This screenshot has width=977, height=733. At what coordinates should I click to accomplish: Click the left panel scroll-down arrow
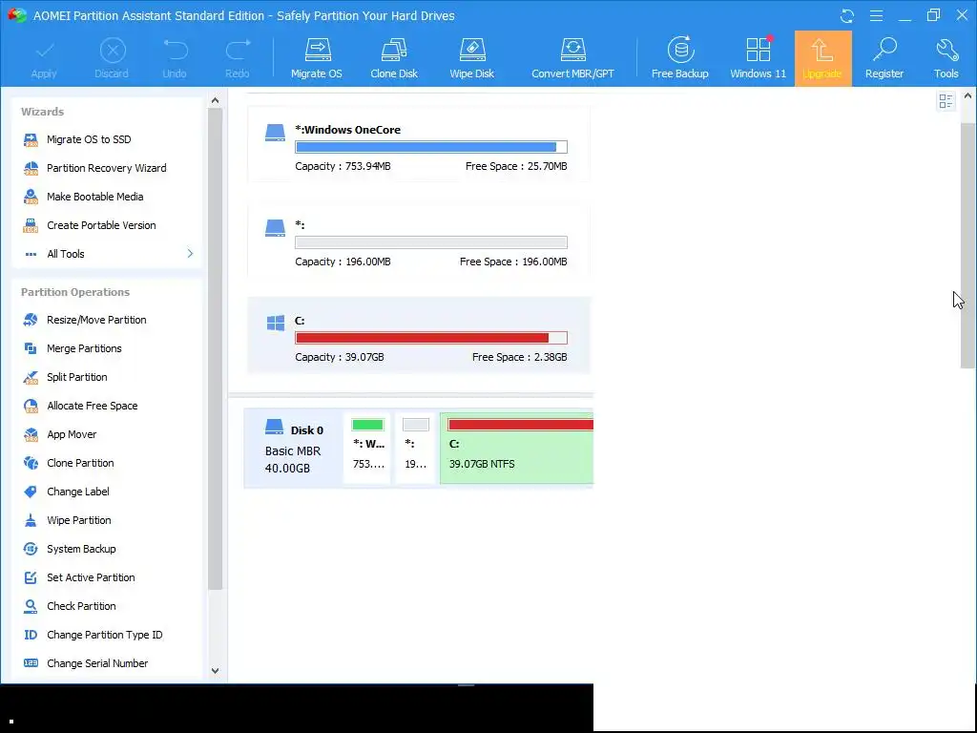point(215,671)
